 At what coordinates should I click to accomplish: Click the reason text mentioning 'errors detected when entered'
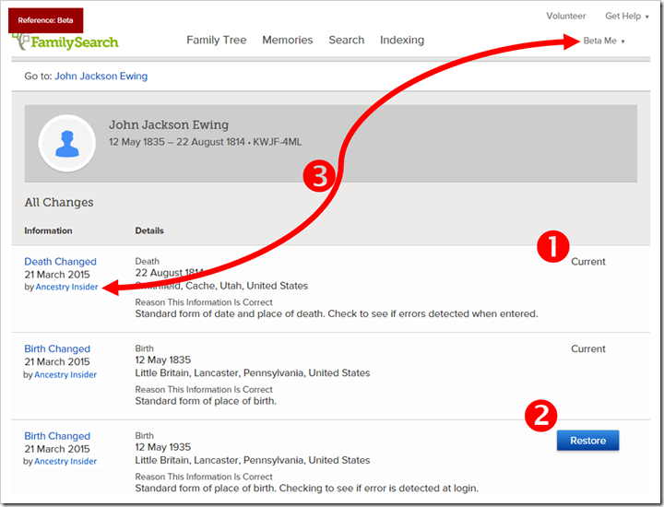point(337,313)
